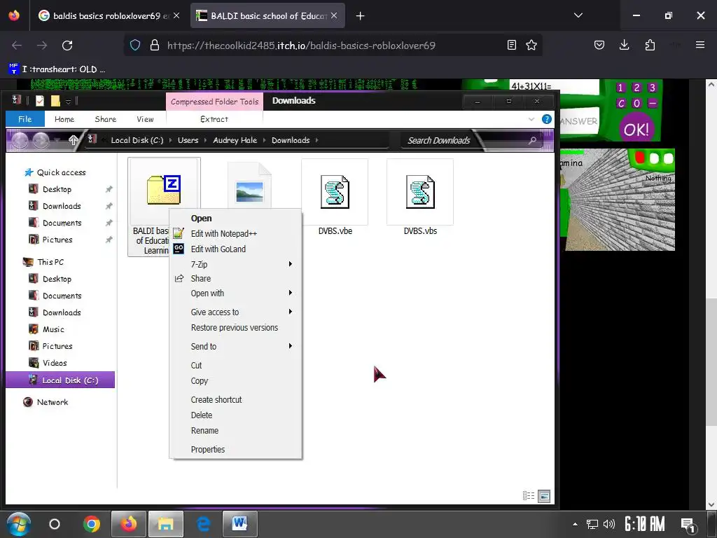Screen dimensions: 717x538
Task: Choose Edit with Notepad++
Action: pos(235,233)
